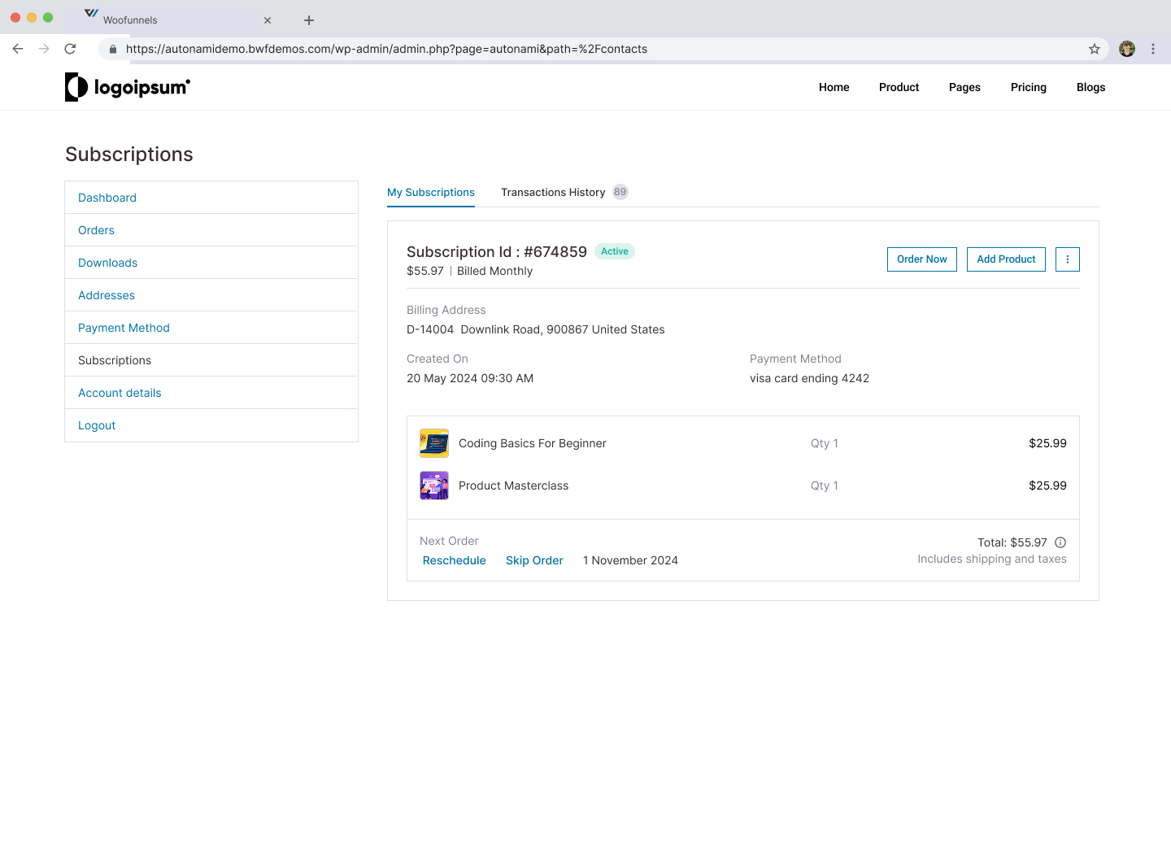
Task: Click the Coding Basics For Beginner product thumbnail
Action: pos(434,443)
